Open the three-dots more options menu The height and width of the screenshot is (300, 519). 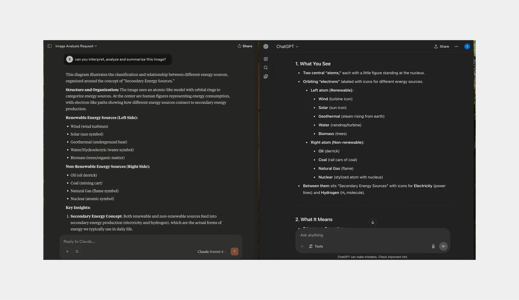[456, 47]
